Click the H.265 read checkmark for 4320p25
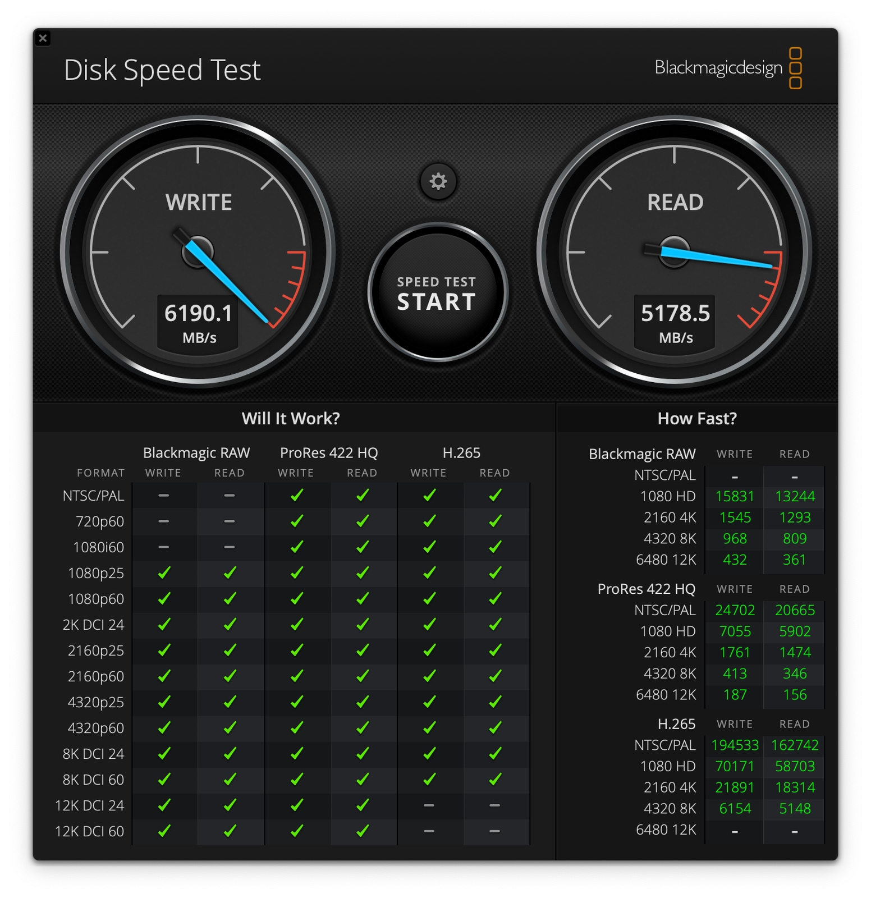This screenshot has width=871, height=898. pos(495,702)
